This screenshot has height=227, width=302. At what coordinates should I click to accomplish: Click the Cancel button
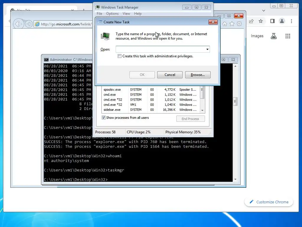170,75
